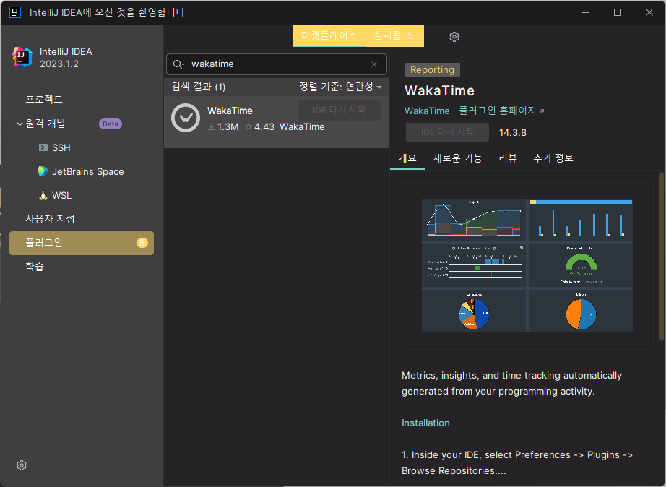Click the IntelliJ icon in the title bar

[x=15, y=12]
